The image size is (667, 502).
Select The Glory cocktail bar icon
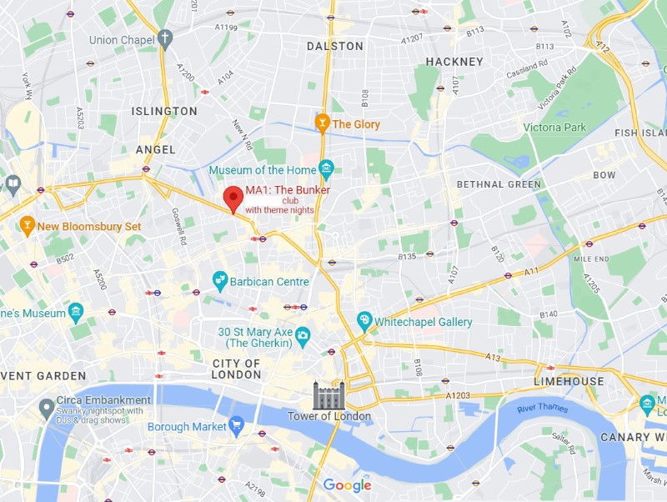click(x=322, y=123)
